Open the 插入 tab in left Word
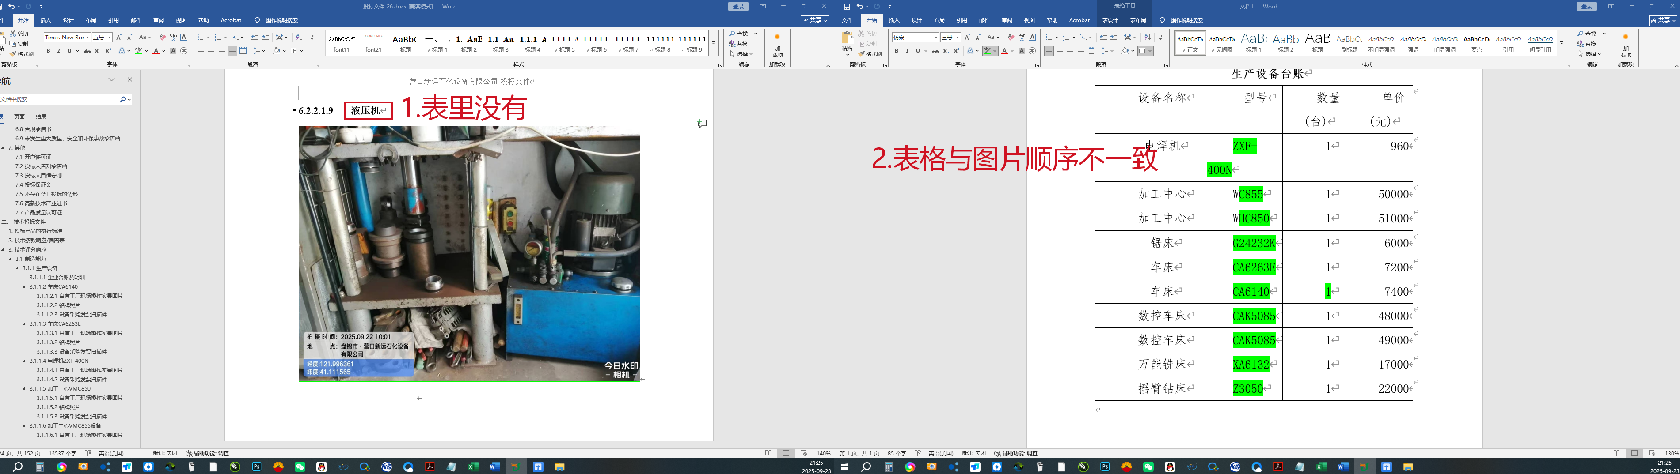The height and width of the screenshot is (474, 1680). click(46, 20)
